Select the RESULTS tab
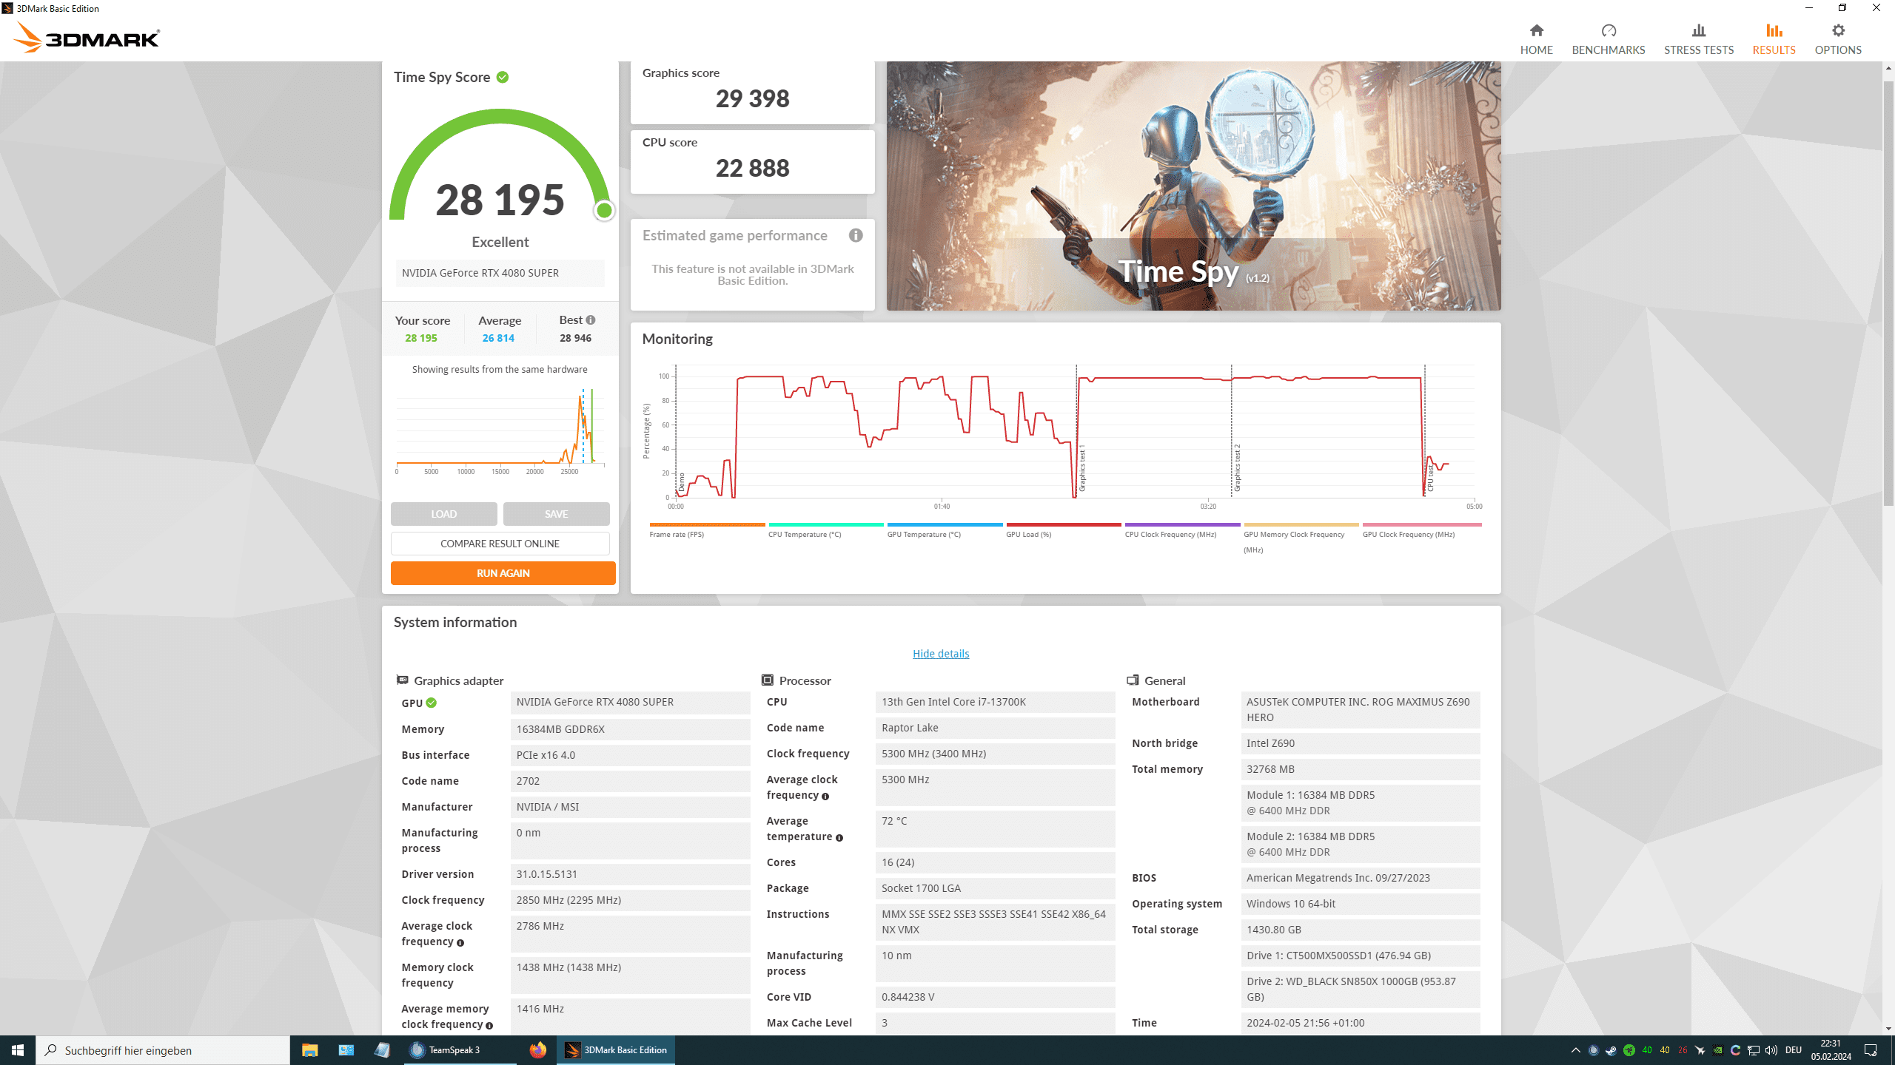The height and width of the screenshot is (1065, 1895). 1774,40
